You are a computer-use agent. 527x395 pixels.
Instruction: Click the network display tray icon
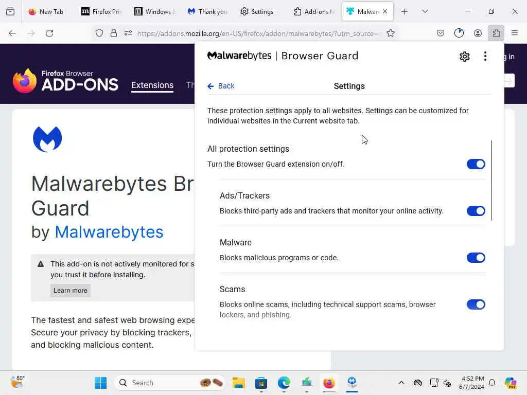pos(434,383)
